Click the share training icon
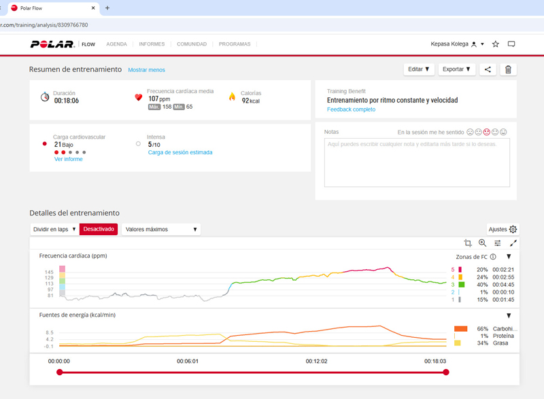Screen dimensions: 544x399 488,69
